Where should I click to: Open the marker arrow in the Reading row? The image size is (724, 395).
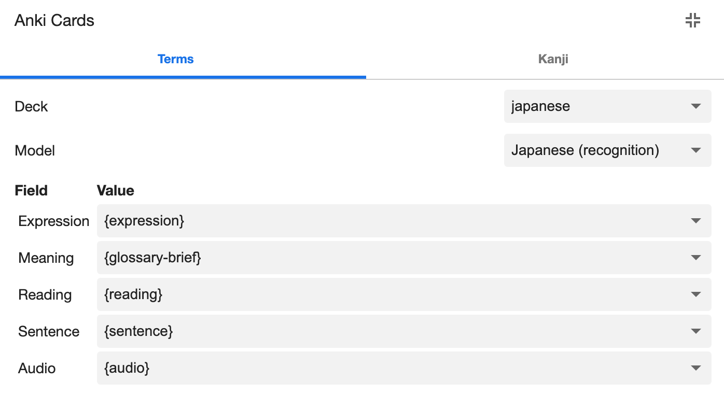pos(696,294)
